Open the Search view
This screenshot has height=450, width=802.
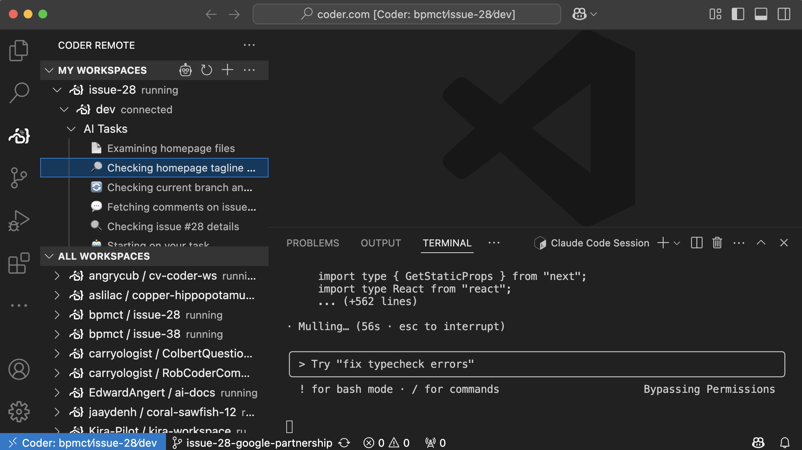point(19,92)
